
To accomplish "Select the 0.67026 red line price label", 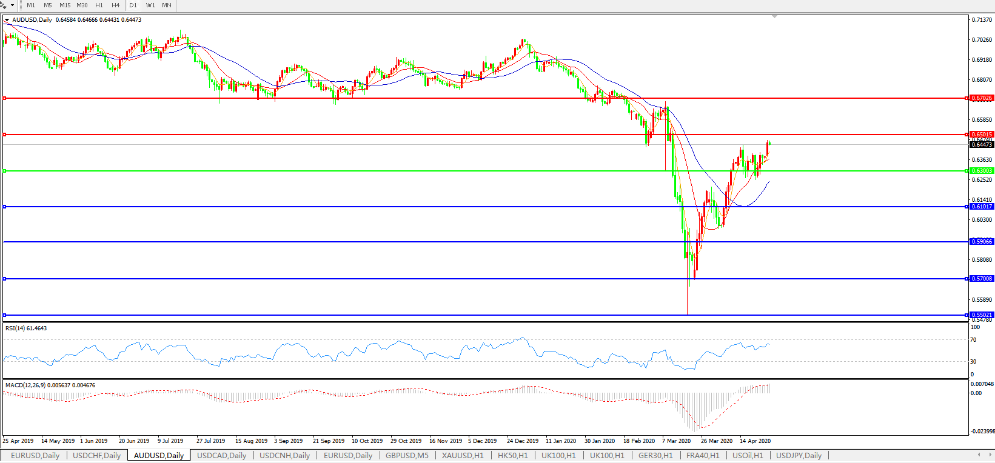I will pyautogui.click(x=982, y=98).
